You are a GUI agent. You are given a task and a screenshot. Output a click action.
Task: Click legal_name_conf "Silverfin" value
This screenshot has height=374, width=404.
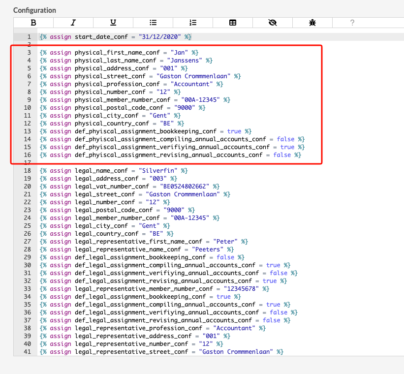click(158, 171)
